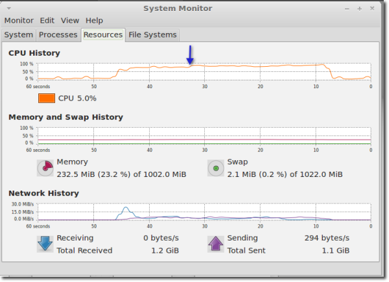Select the Resources tab
This screenshot has height=282, width=389.
[x=103, y=35]
